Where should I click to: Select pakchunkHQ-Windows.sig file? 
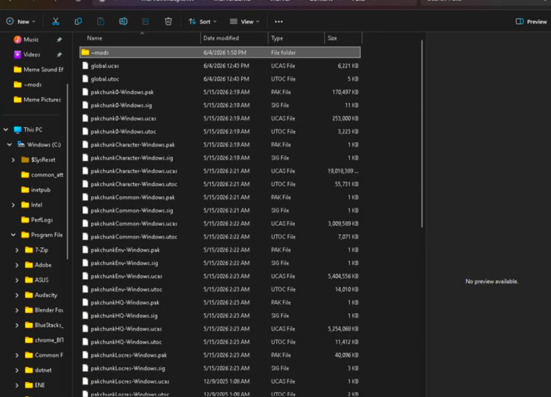tap(220, 315)
